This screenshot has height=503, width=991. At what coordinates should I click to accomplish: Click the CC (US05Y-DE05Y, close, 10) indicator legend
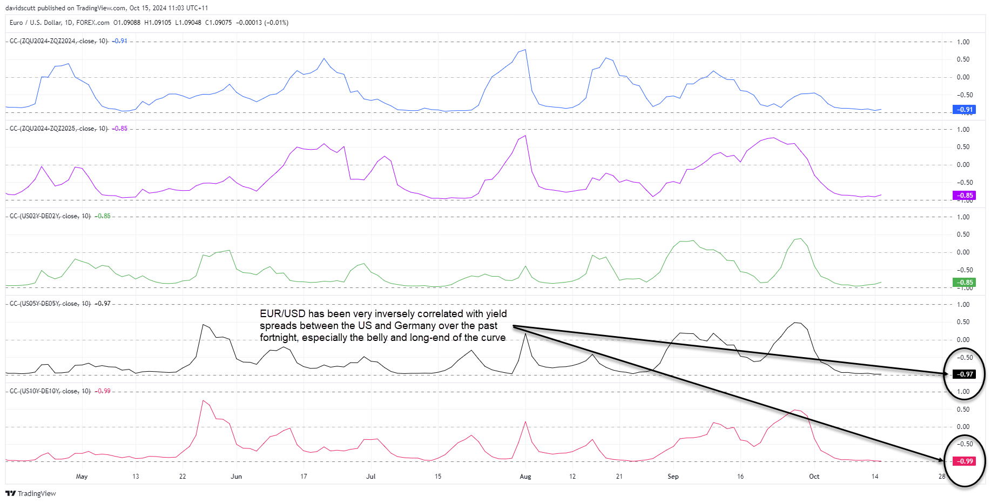tap(50, 304)
